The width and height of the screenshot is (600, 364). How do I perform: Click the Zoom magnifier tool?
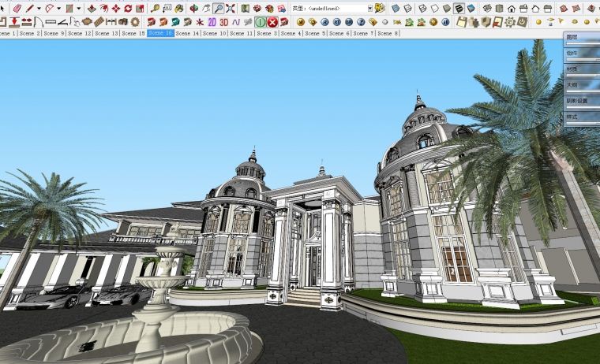pos(219,8)
